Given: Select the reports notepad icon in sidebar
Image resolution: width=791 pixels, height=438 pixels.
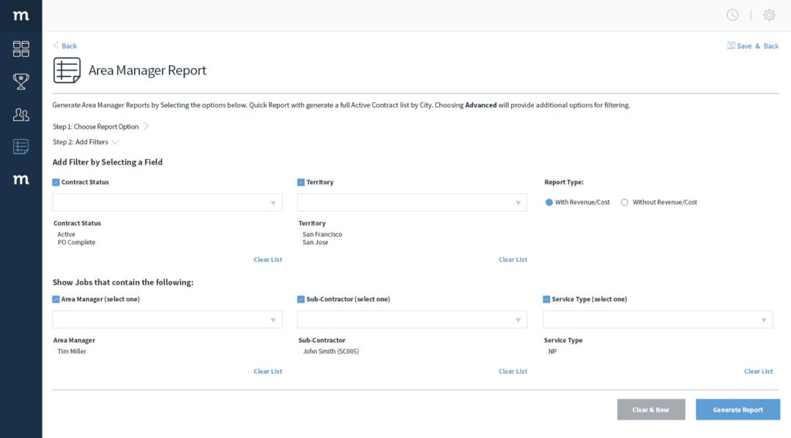Looking at the screenshot, I should tap(21, 146).
